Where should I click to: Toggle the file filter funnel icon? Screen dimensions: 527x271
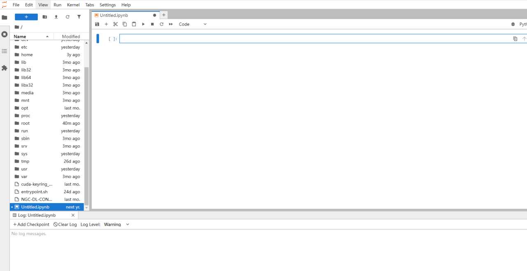point(79,17)
